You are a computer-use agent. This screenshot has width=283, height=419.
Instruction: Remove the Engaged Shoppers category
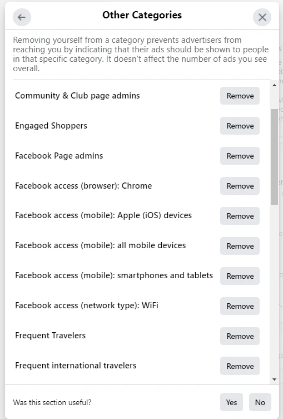pyautogui.click(x=240, y=126)
